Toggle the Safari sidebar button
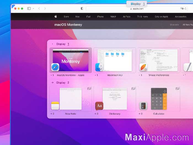Viewport: 193px width, 145px height. pos(29,9)
